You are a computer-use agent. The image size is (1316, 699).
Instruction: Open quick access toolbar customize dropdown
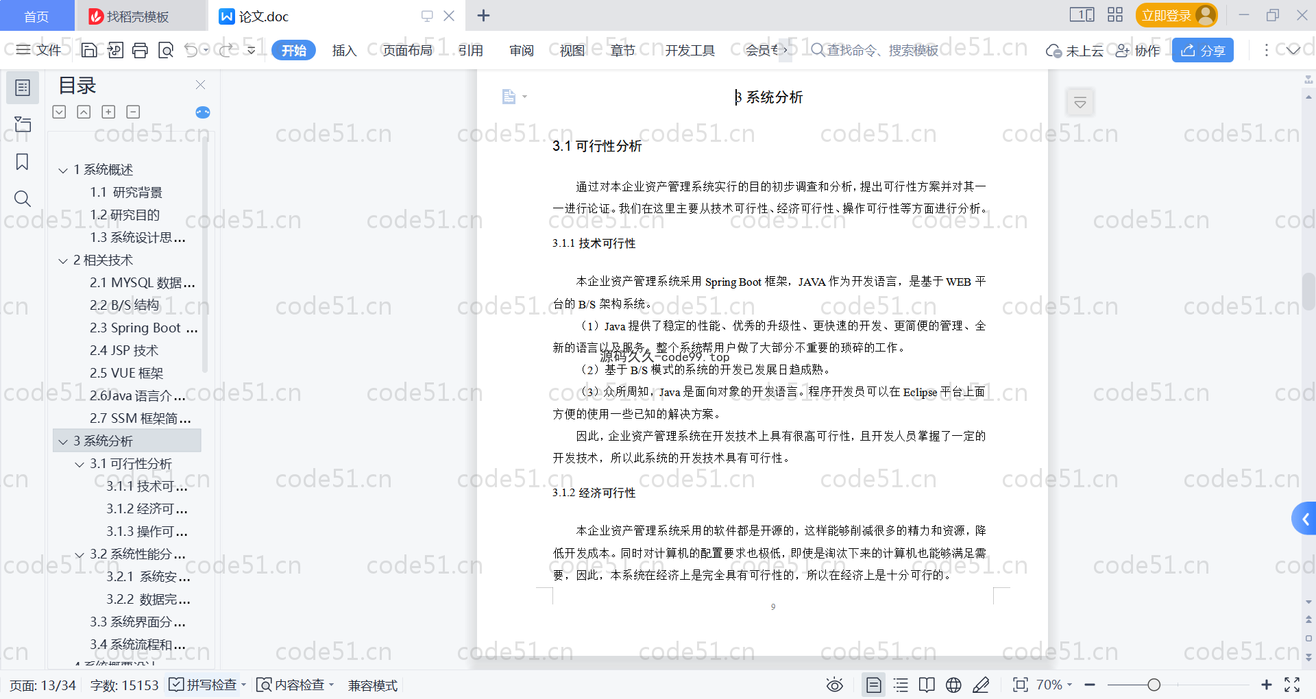coord(251,50)
